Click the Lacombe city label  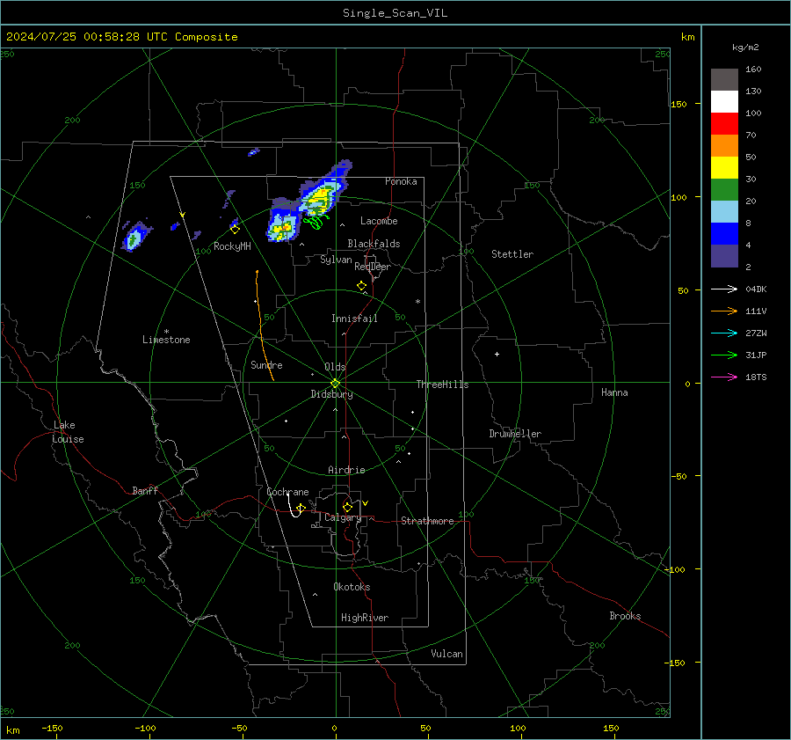[x=379, y=221]
